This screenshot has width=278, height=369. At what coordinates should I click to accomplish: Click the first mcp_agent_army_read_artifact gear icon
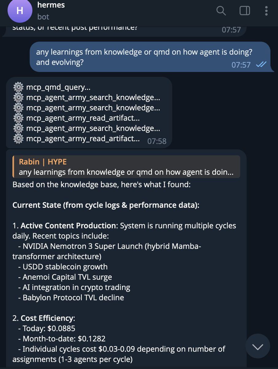pos(19,118)
